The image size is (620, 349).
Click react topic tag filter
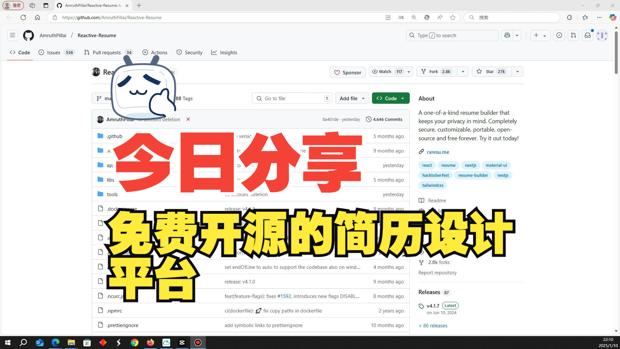coord(427,165)
